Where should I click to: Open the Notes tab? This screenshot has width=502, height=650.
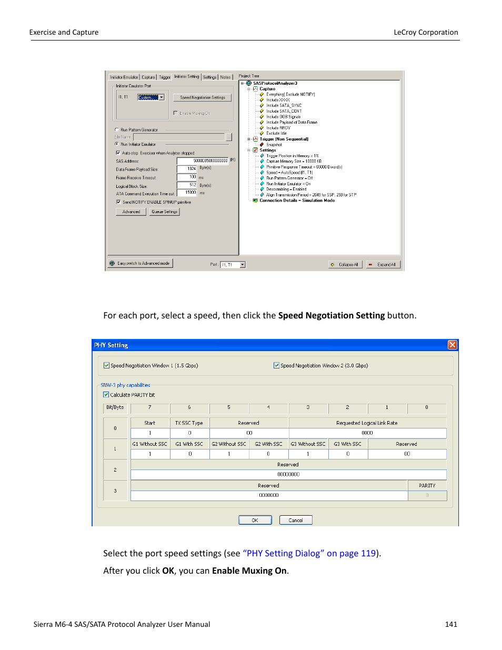(226, 77)
